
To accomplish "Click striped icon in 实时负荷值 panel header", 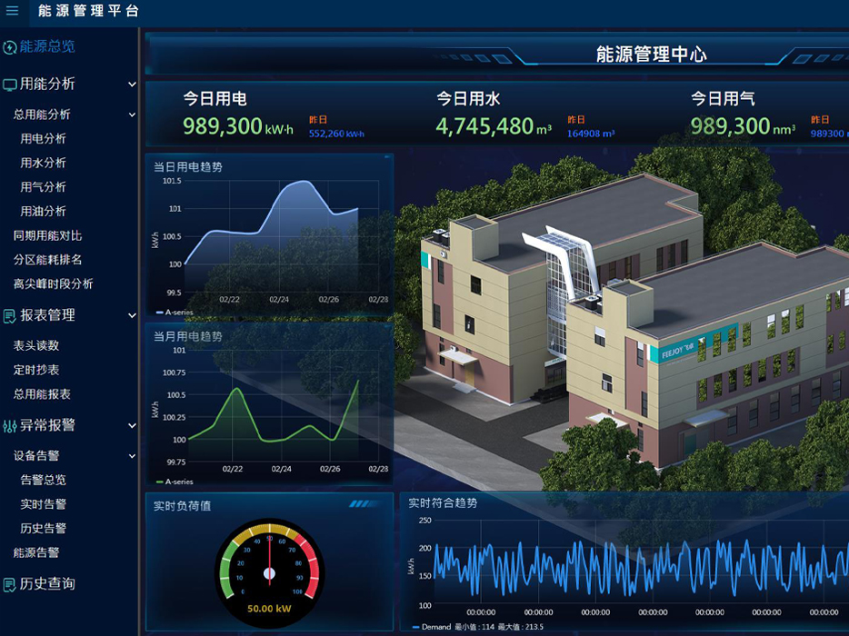I will point(360,503).
